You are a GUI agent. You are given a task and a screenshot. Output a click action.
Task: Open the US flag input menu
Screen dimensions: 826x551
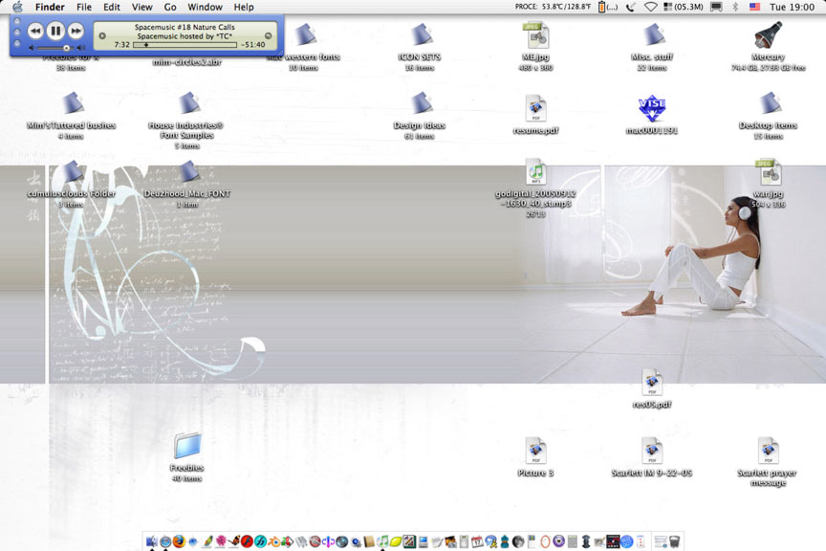[754, 7]
